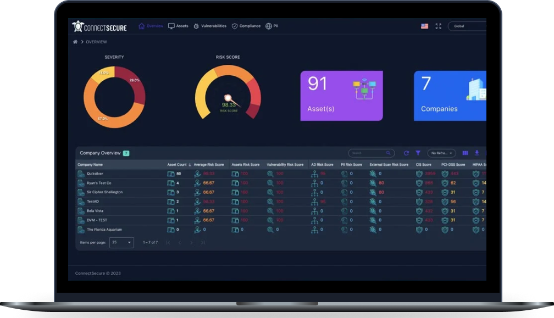Image resolution: width=554 pixels, height=318 pixels.
Task: Click The Florida Aquarium building icon
Action: coord(81,230)
